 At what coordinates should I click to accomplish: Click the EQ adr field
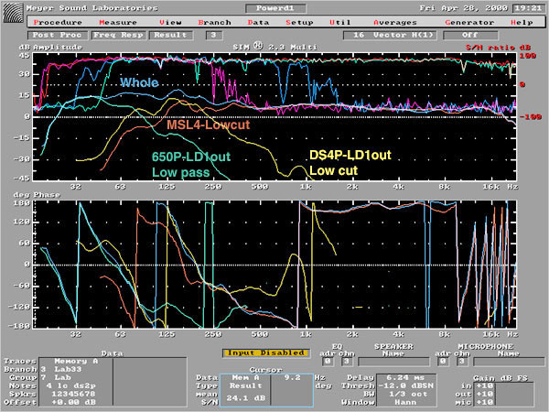click(x=328, y=362)
